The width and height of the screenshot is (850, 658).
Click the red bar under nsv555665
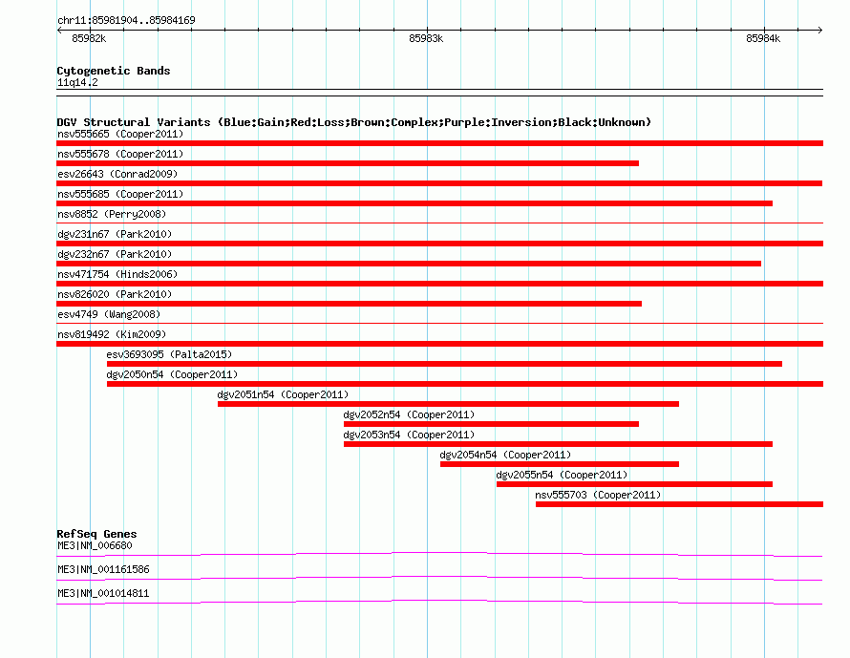tap(439, 143)
